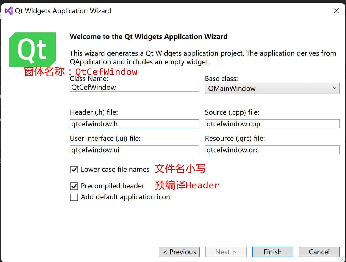Click the Cancel button

click(319, 252)
